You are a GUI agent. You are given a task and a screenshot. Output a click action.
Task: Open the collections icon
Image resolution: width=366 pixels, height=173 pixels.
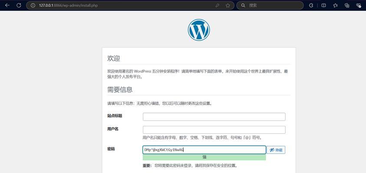click(x=347, y=5)
